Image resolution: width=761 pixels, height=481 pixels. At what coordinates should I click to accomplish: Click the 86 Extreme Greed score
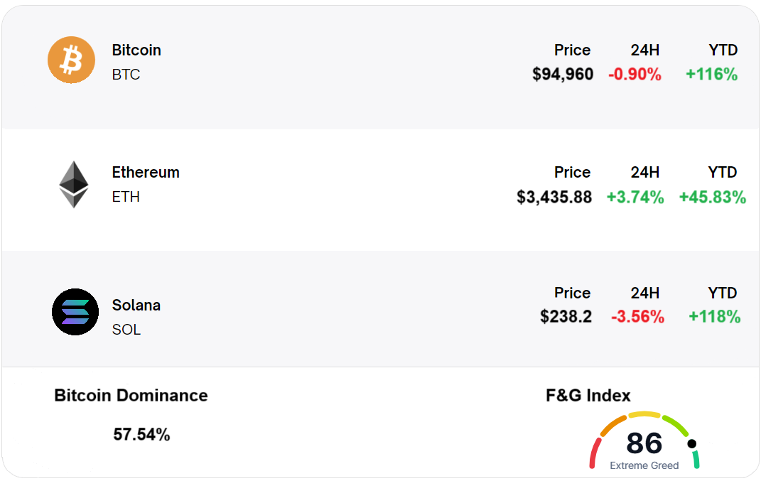click(x=644, y=444)
